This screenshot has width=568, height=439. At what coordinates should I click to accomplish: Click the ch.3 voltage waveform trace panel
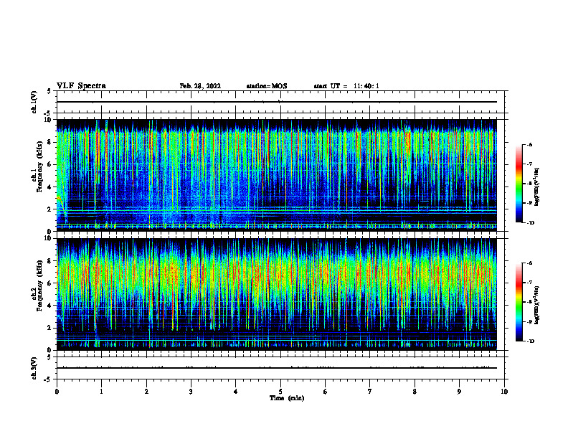280,368
